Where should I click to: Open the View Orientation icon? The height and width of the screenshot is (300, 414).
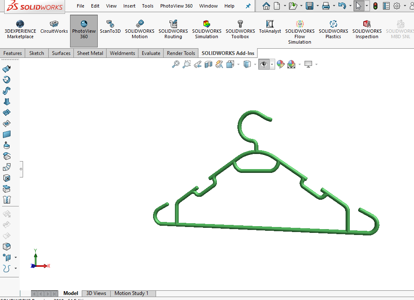tap(230, 64)
